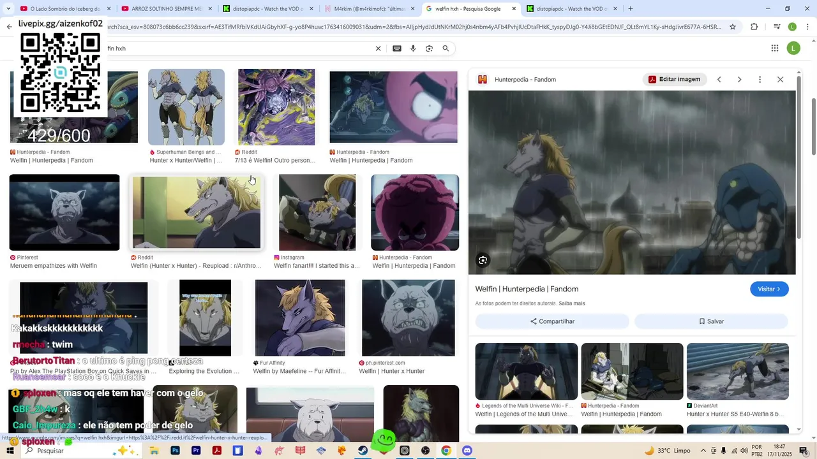Image resolution: width=817 pixels, height=459 pixels.
Task: Open the Google apps grid
Action: [x=774, y=48]
